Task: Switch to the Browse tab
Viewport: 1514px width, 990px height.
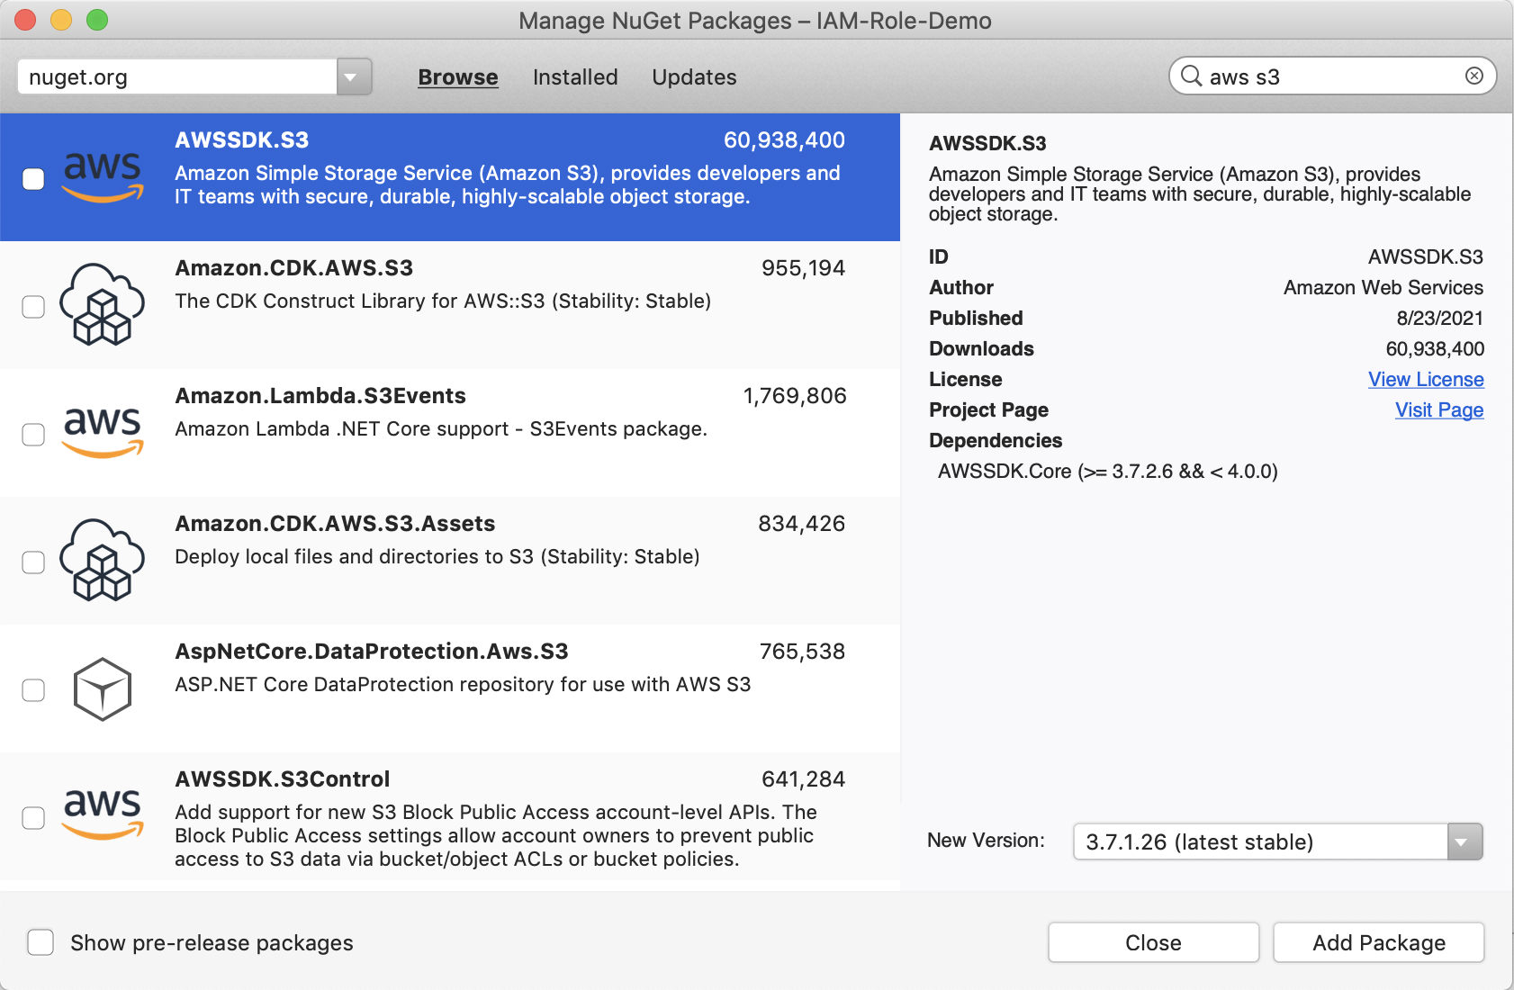Action: [x=458, y=77]
